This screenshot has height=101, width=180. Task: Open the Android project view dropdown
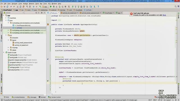click(14, 13)
